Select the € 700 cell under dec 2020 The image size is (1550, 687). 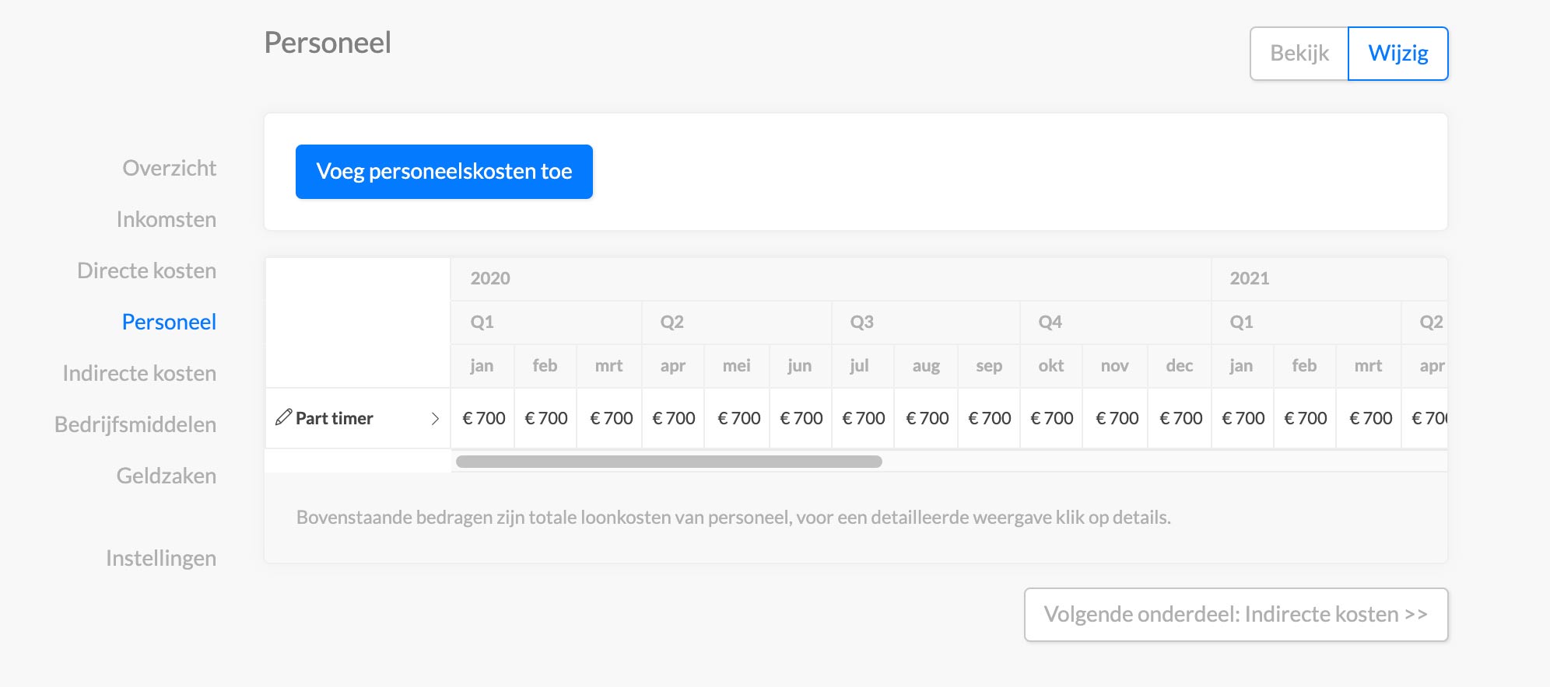(1180, 418)
